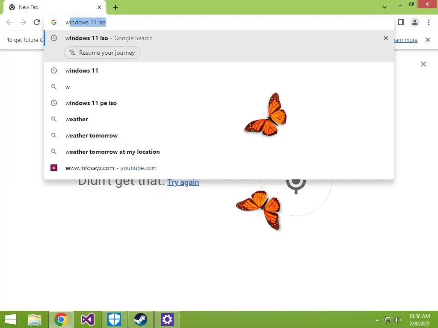Viewport: 438px width, 328px height.
Task: Remove the 'windows 11 iso' suggestion
Action: pyautogui.click(x=386, y=38)
